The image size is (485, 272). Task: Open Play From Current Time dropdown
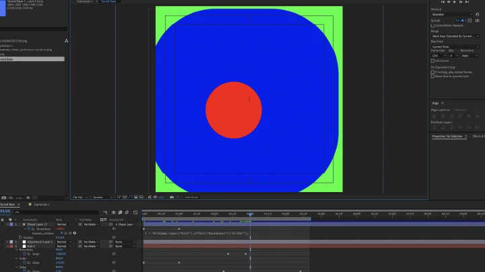coord(455,47)
